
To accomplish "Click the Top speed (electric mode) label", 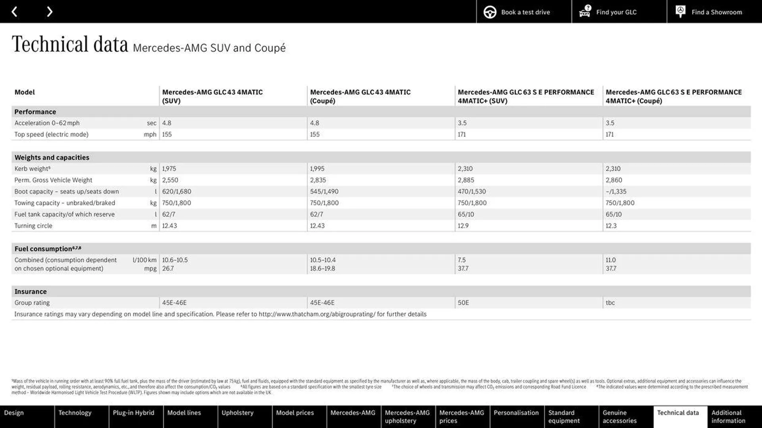I will 51,134.
